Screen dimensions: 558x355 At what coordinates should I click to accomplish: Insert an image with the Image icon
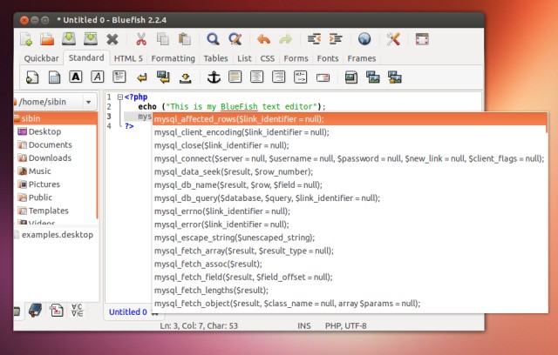351,77
